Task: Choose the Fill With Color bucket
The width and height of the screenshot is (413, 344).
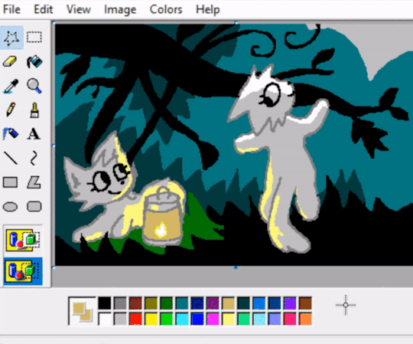Action: click(34, 62)
